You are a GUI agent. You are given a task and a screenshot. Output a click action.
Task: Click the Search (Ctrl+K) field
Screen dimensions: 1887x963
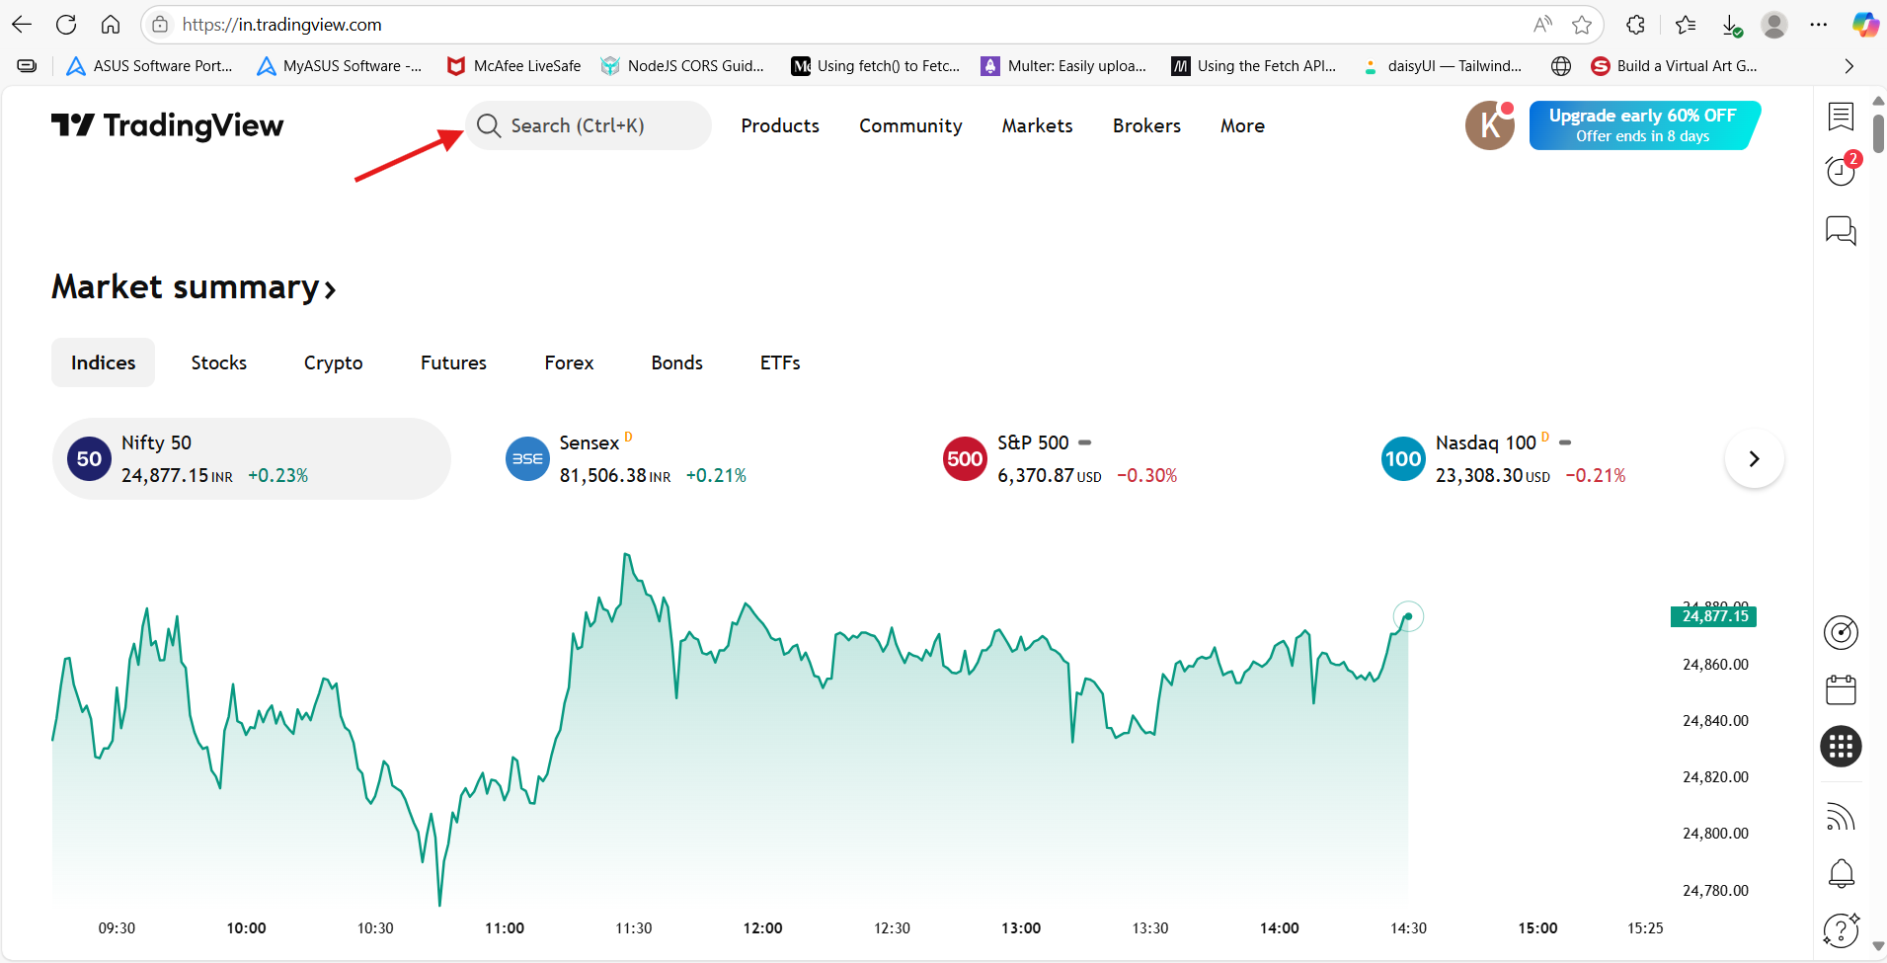tap(588, 125)
